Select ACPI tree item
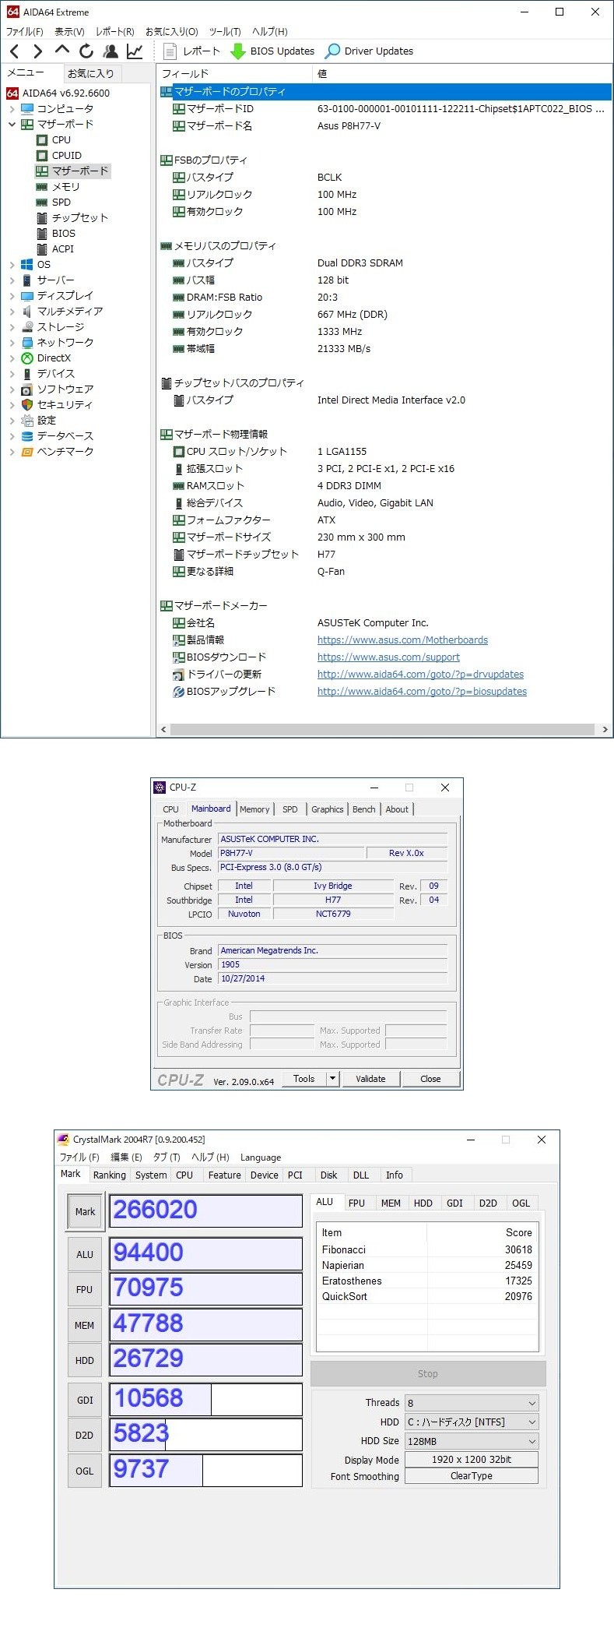The height and width of the screenshot is (1628, 614). 62,249
